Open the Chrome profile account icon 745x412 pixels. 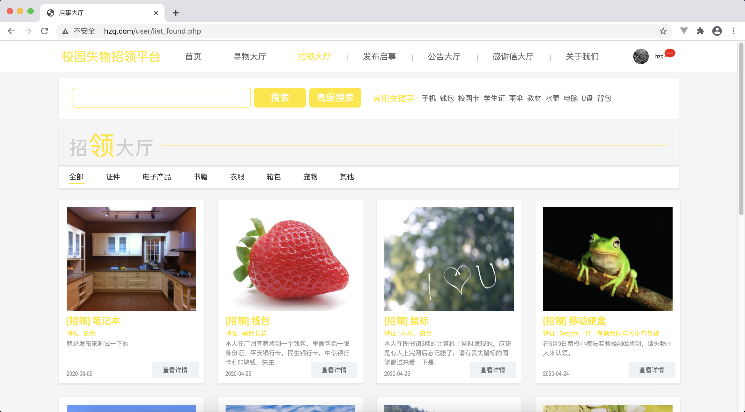[x=717, y=31]
